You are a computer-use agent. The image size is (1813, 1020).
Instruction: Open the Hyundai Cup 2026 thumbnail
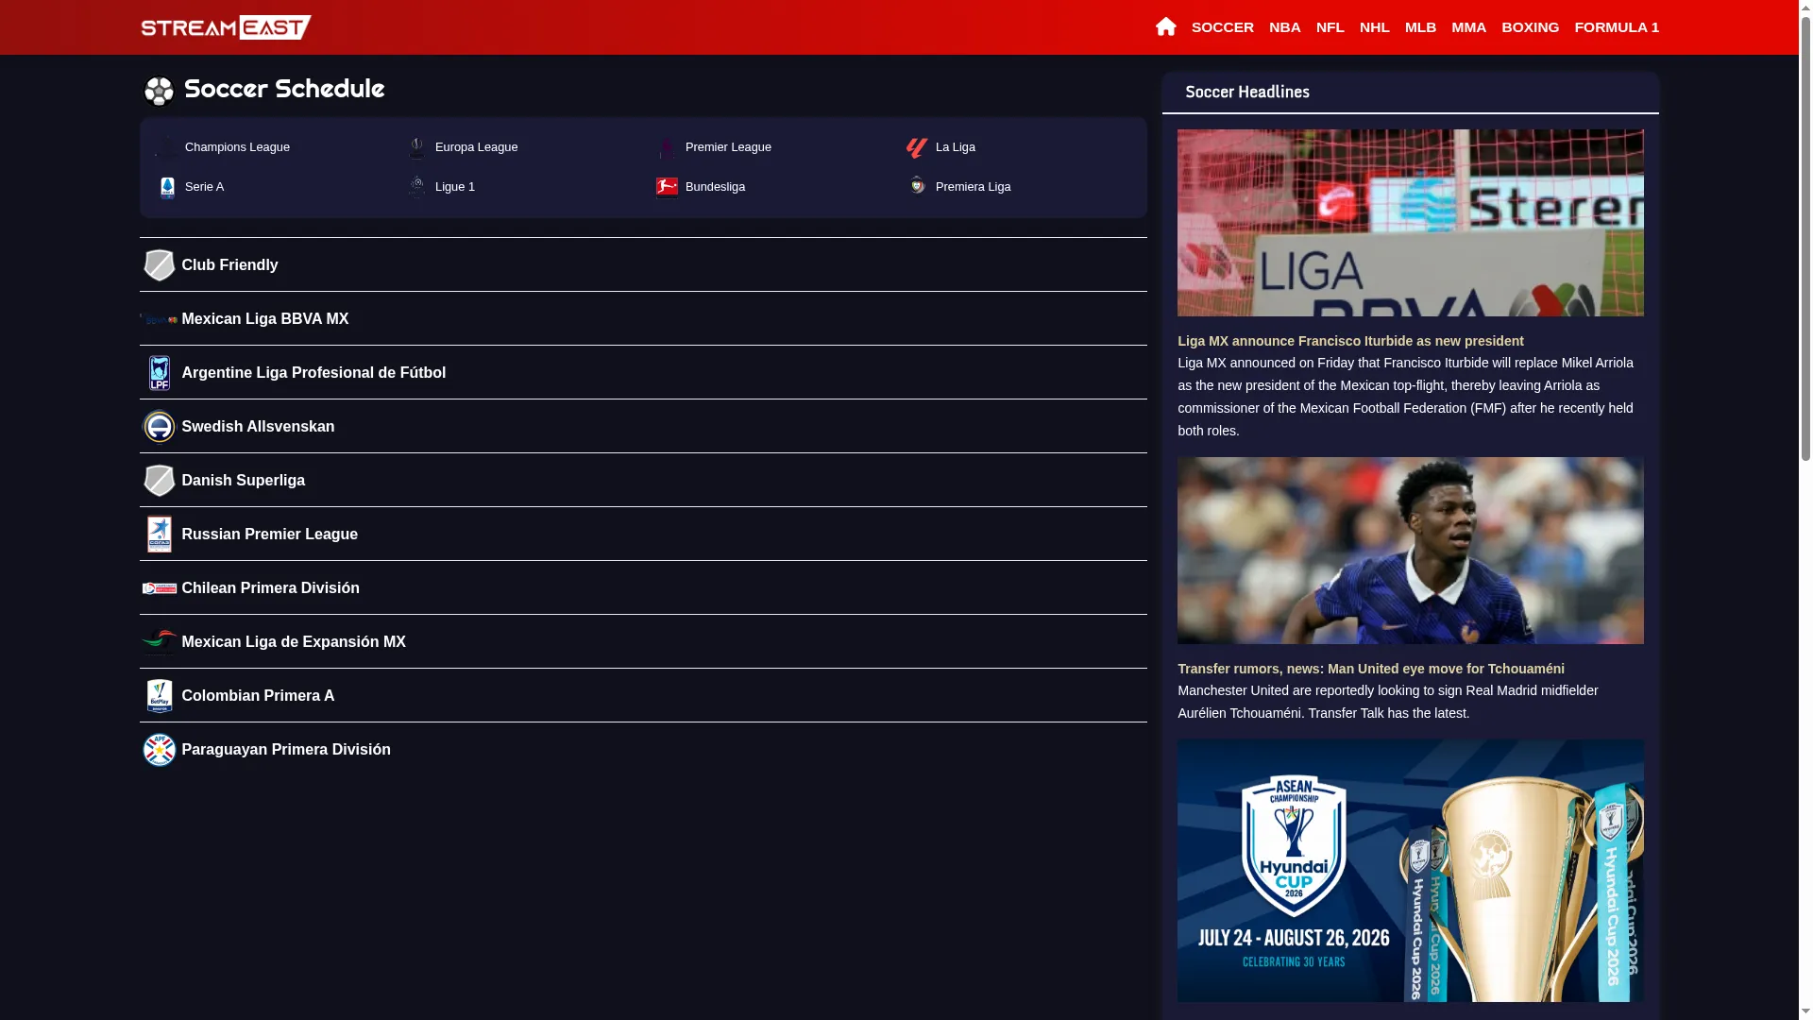point(1410,871)
